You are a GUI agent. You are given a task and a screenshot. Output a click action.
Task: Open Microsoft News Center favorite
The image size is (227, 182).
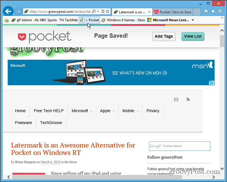(x=168, y=20)
